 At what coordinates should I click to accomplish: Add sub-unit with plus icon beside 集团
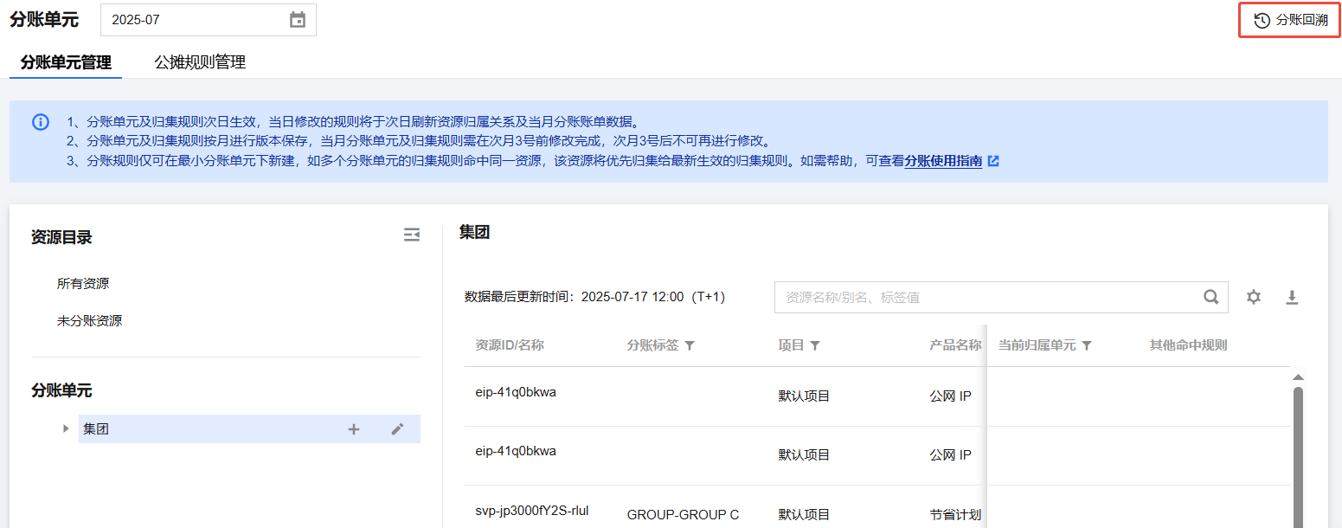354,429
